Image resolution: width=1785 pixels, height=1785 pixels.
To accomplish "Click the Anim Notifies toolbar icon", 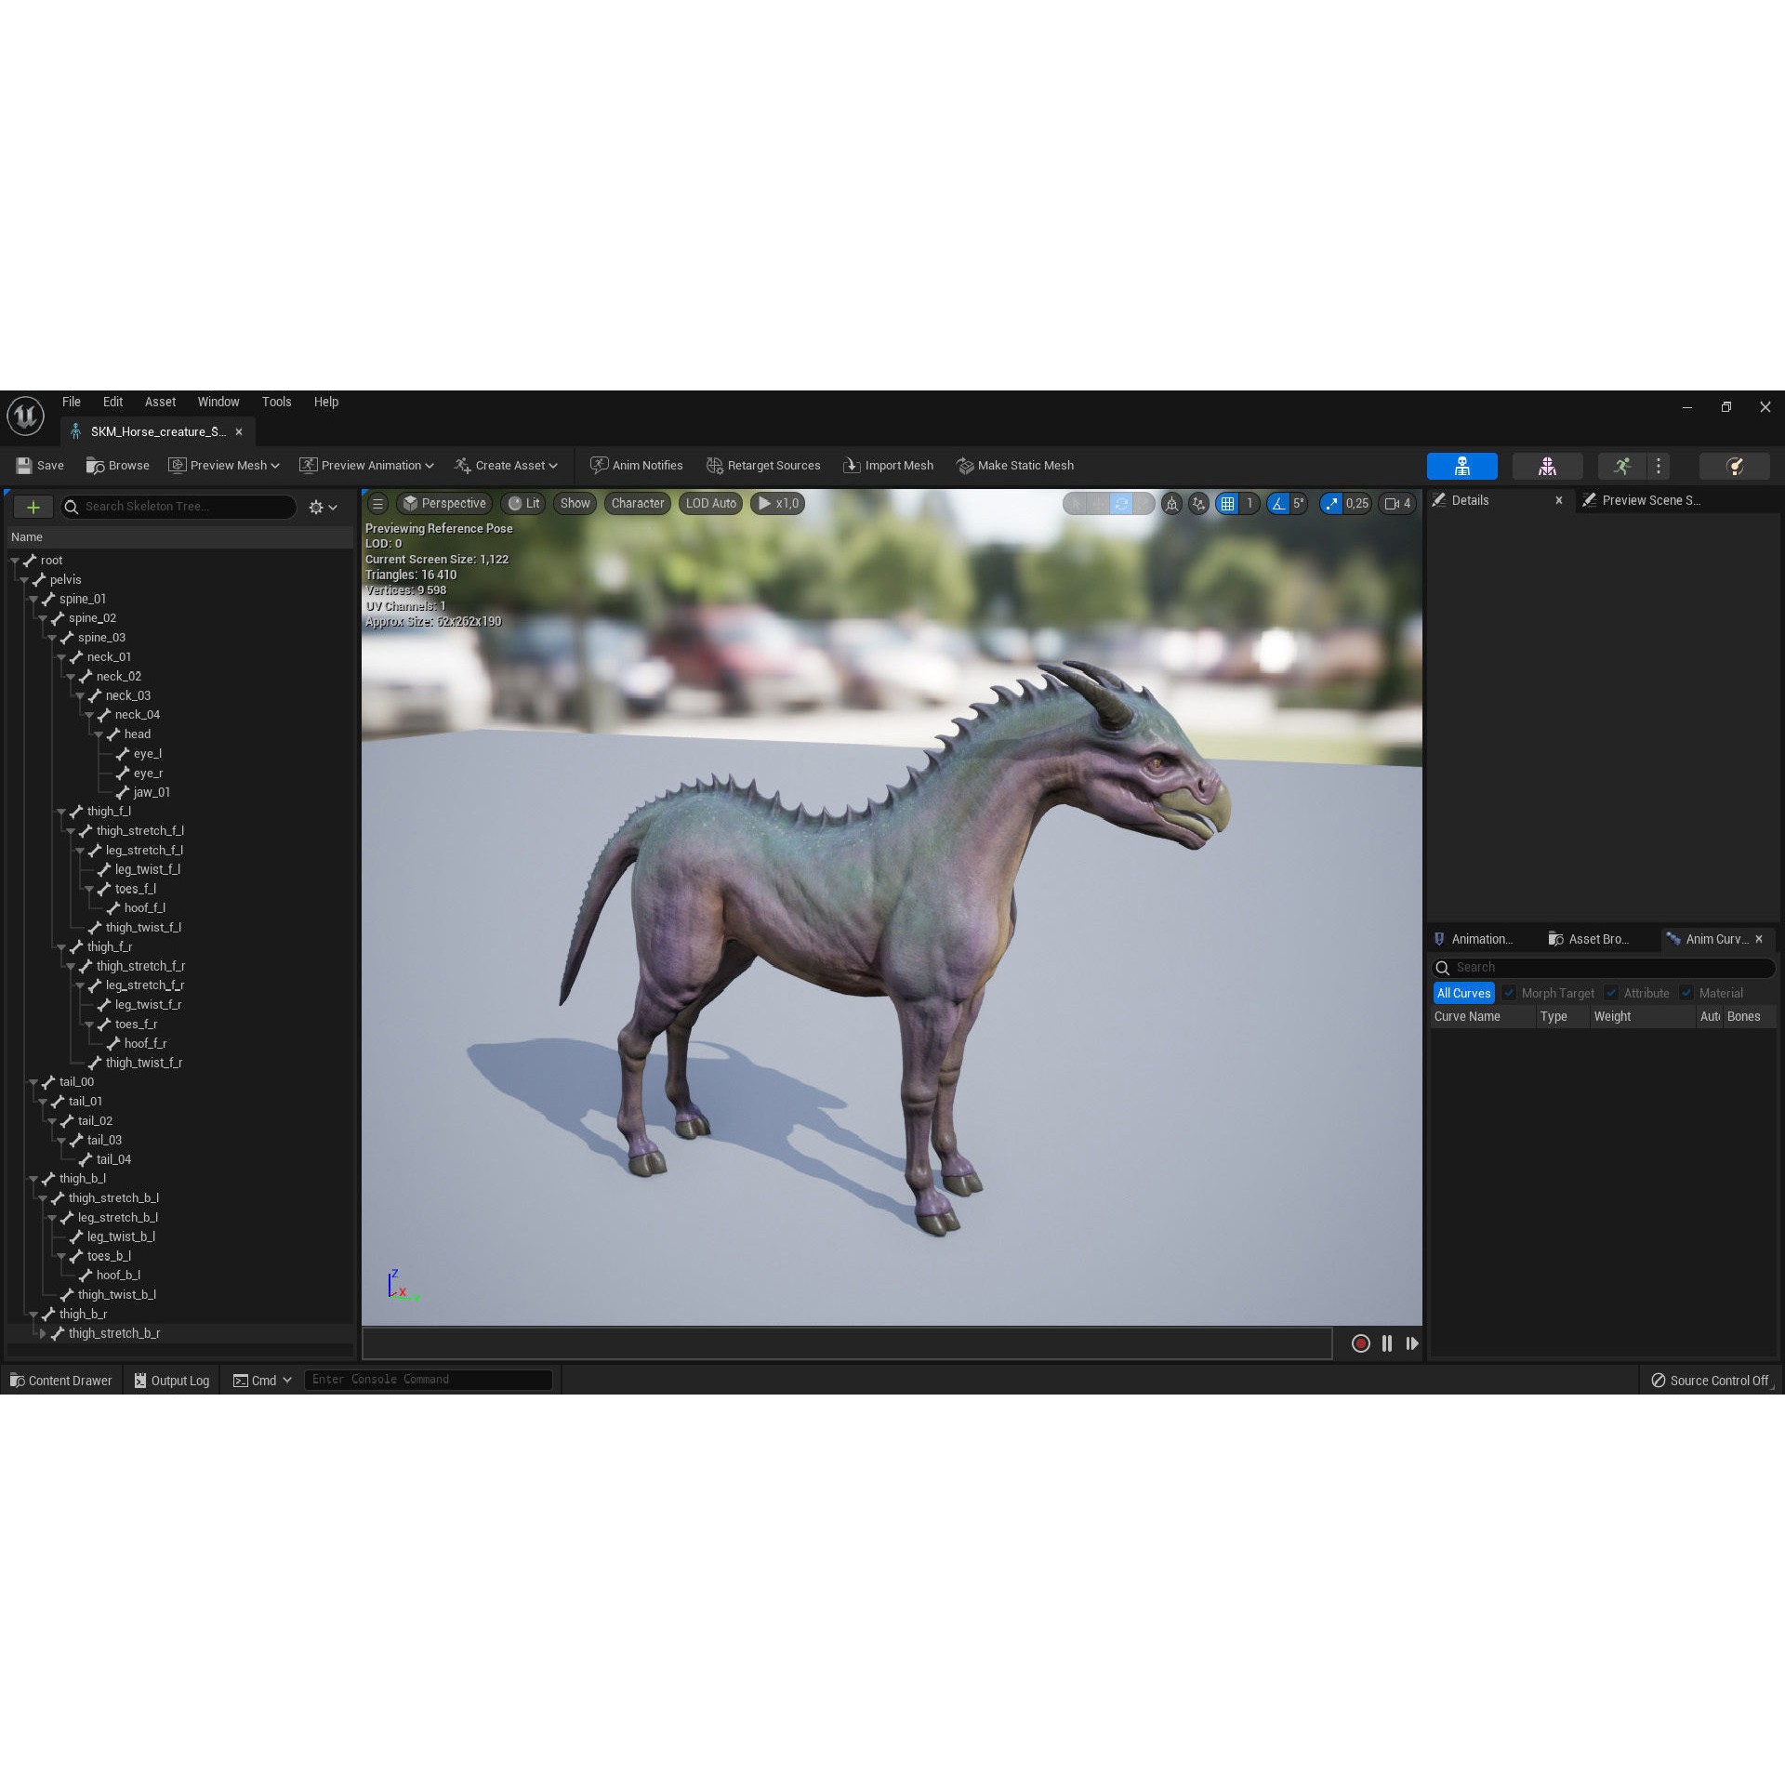I will tap(601, 465).
